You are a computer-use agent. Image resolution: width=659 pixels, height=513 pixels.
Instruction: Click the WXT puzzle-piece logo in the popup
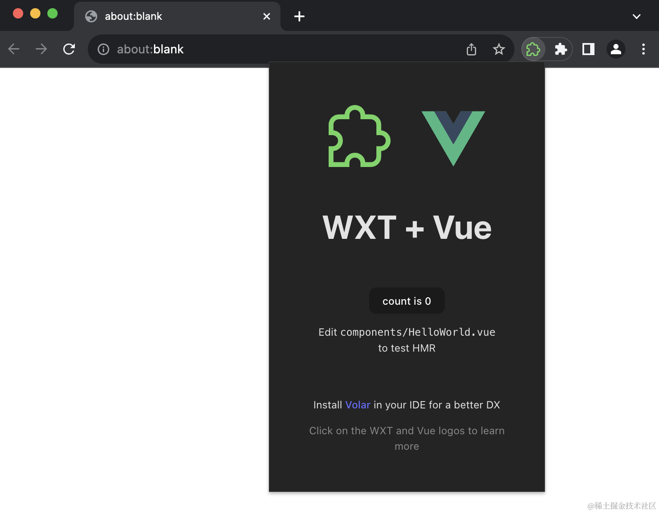(358, 138)
